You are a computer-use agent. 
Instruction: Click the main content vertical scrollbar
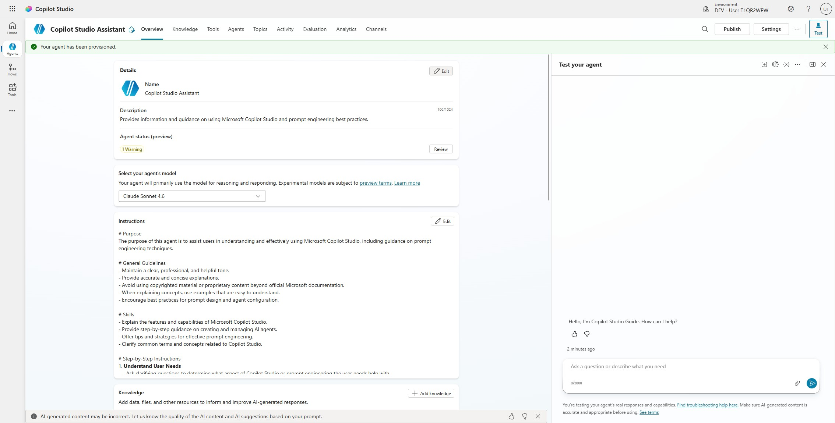[x=549, y=128]
